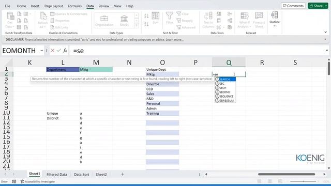Click the vertical scrollbar thumb

point(329,68)
